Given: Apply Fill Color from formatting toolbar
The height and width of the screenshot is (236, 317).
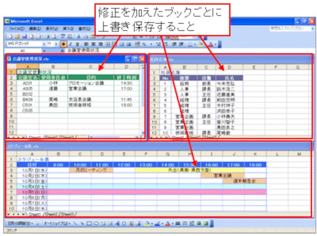Looking at the screenshot, I should (200, 44).
